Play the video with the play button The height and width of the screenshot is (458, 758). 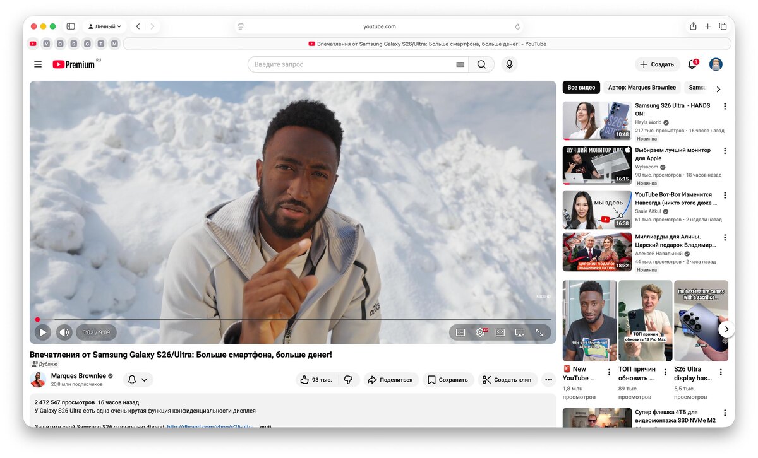pos(43,332)
